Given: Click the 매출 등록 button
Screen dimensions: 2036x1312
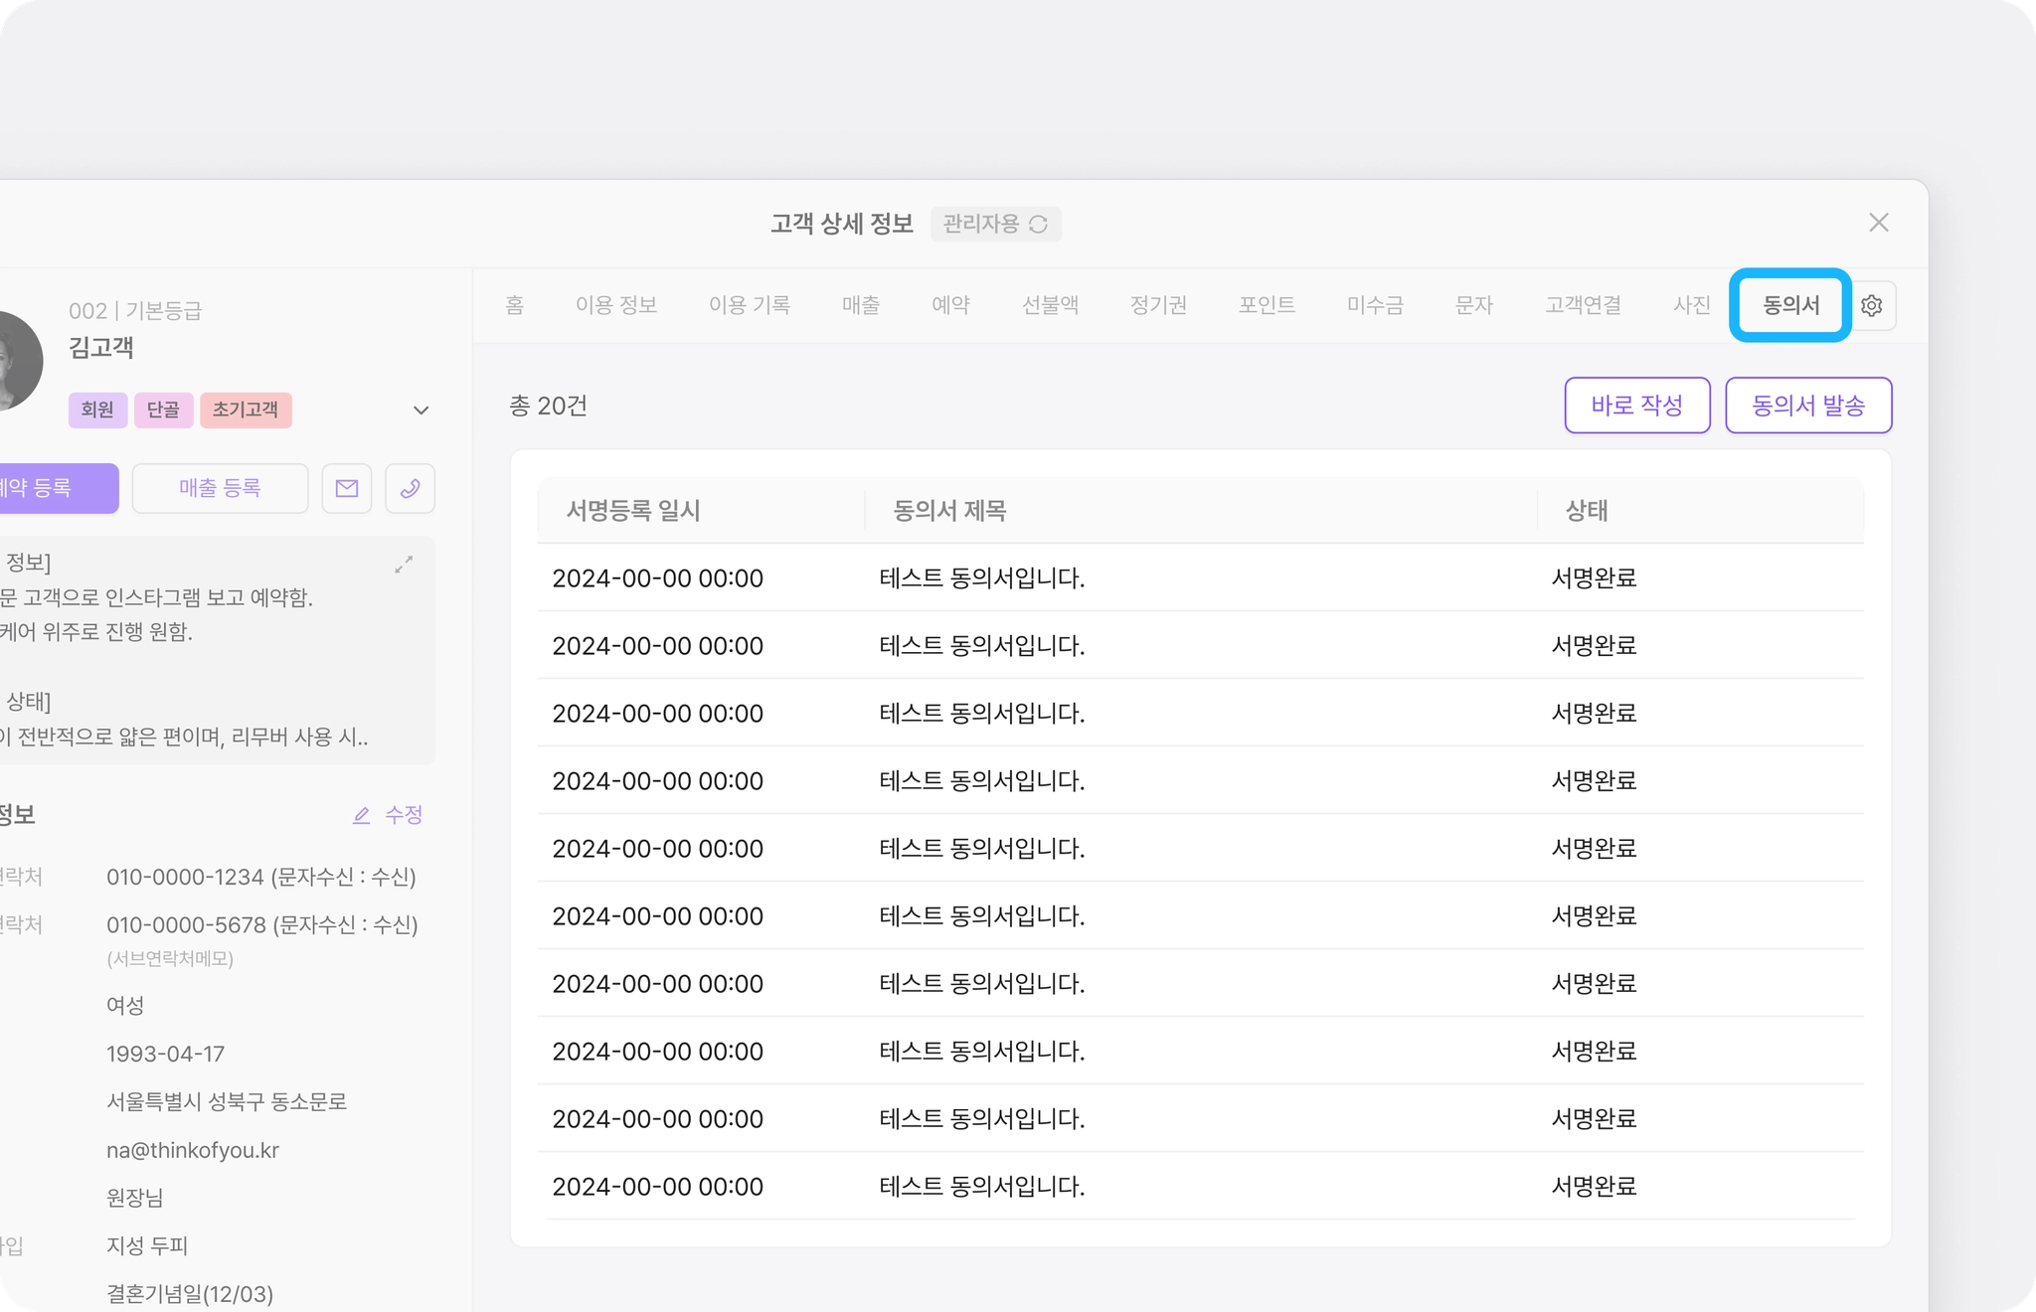Looking at the screenshot, I should [220, 488].
